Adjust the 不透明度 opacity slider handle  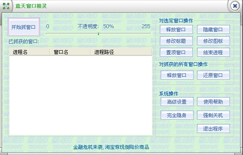98,33
